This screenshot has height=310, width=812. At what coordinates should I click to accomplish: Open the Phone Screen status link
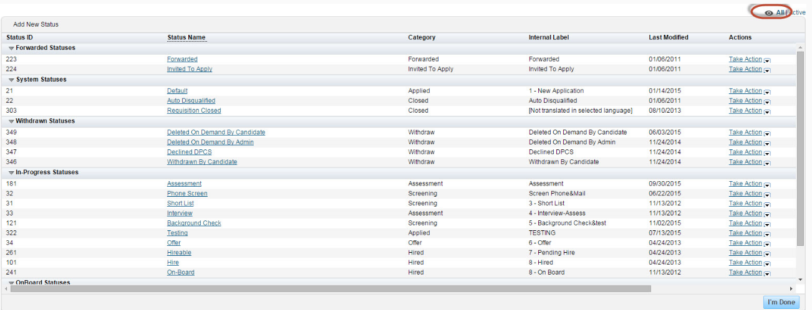[187, 194]
